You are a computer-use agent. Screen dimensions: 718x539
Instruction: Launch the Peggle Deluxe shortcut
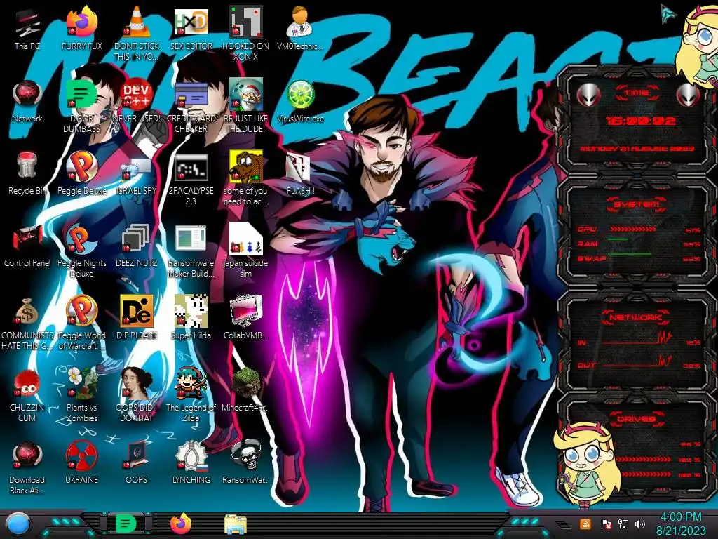coord(82,174)
